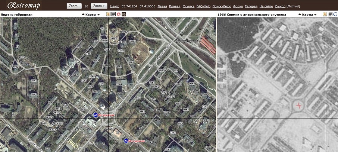Click the lined list icon in the left map header

(113, 14)
